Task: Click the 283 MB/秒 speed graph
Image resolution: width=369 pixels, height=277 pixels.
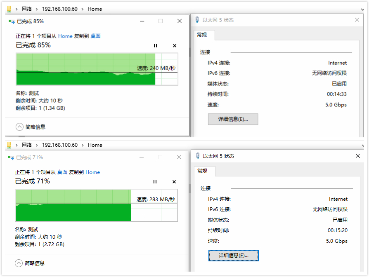Action: tap(97, 205)
